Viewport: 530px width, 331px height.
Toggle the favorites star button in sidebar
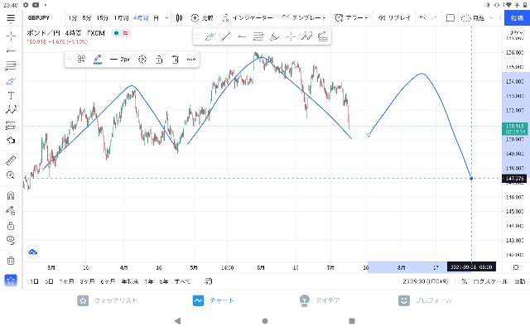pyautogui.click(x=11, y=280)
